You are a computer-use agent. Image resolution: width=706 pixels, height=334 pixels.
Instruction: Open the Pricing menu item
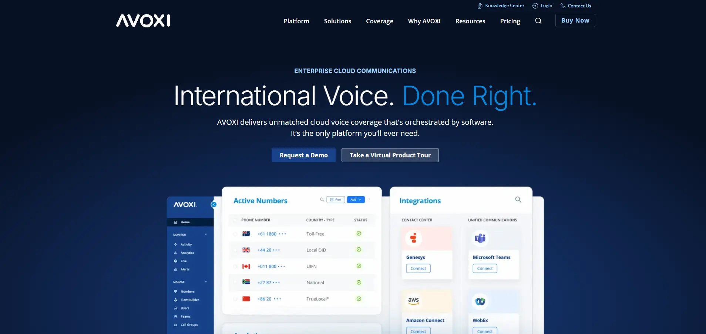tap(510, 21)
